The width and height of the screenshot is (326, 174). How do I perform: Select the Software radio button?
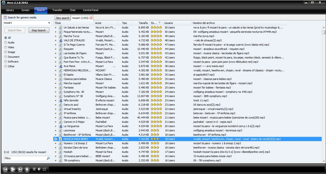click(6, 62)
